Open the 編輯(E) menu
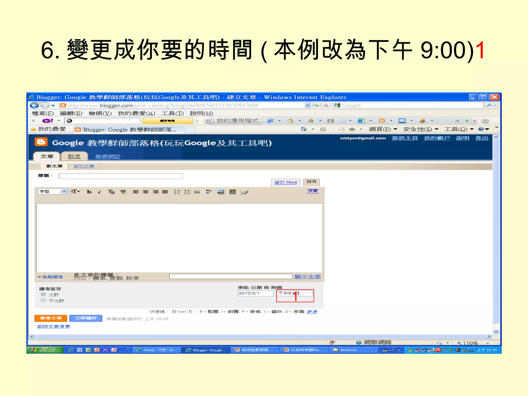Image resolution: width=528 pixels, height=396 pixels. tap(71, 113)
